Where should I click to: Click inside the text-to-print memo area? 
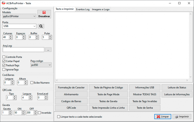tap(122, 45)
